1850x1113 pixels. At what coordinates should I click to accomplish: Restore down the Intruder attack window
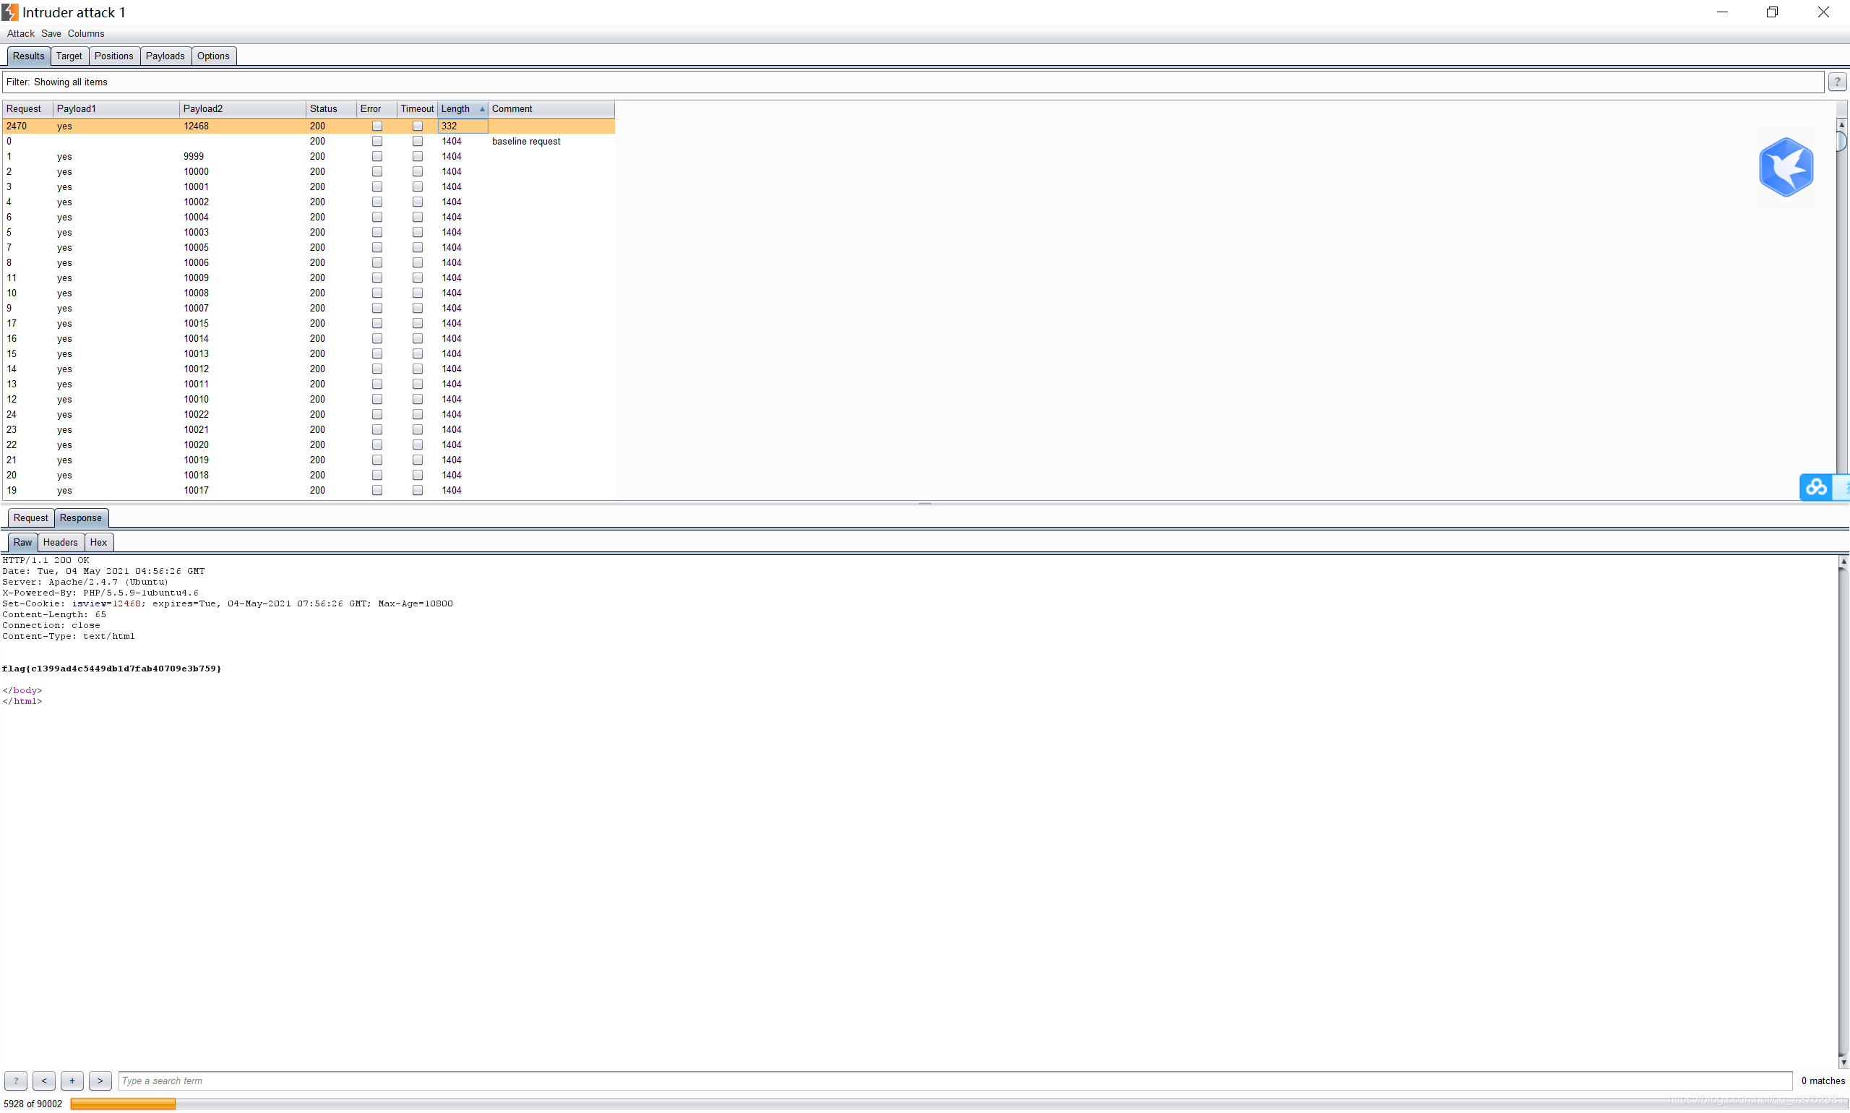coord(1772,12)
